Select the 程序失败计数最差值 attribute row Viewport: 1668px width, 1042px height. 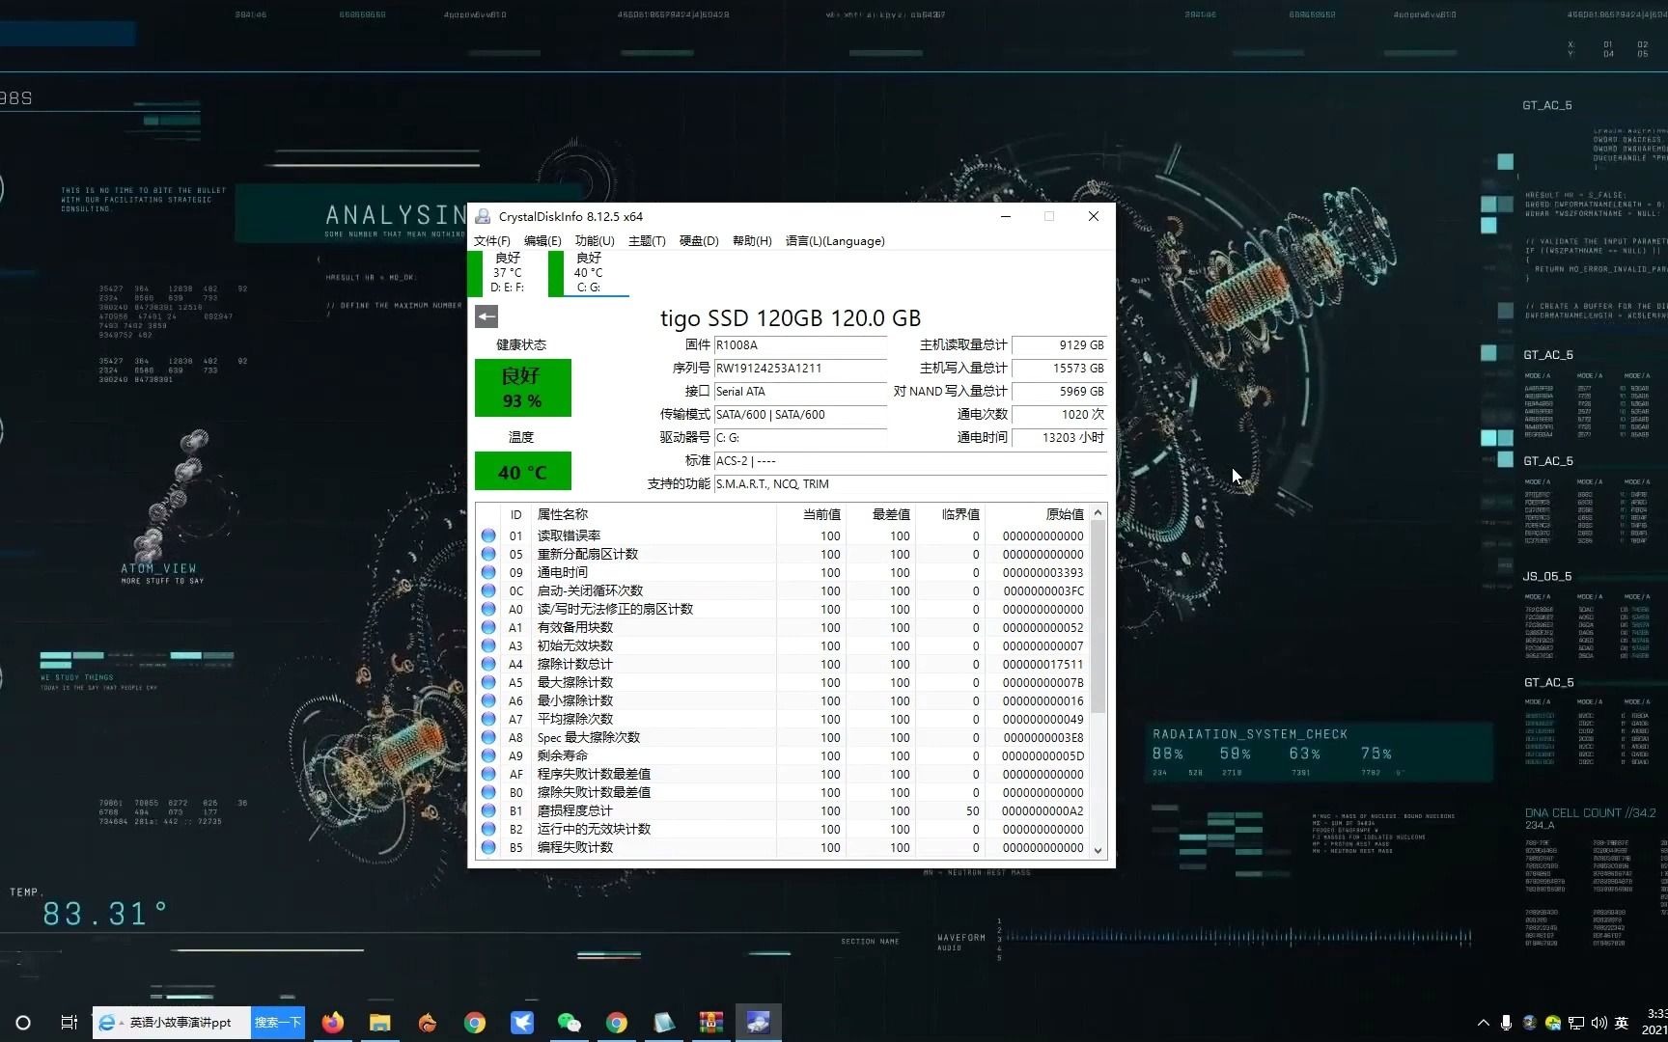point(782,774)
